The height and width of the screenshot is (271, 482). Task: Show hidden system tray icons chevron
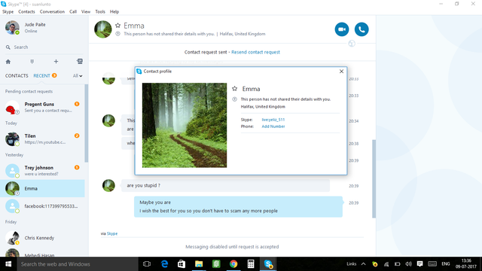pyautogui.click(x=363, y=264)
